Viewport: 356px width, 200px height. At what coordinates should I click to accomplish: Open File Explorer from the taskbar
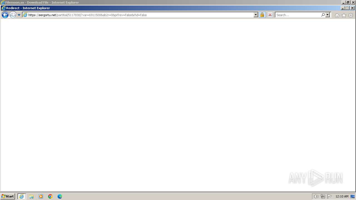click(31, 196)
